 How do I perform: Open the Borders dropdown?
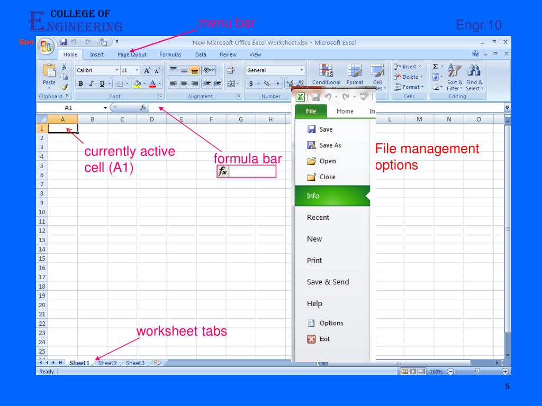point(127,84)
